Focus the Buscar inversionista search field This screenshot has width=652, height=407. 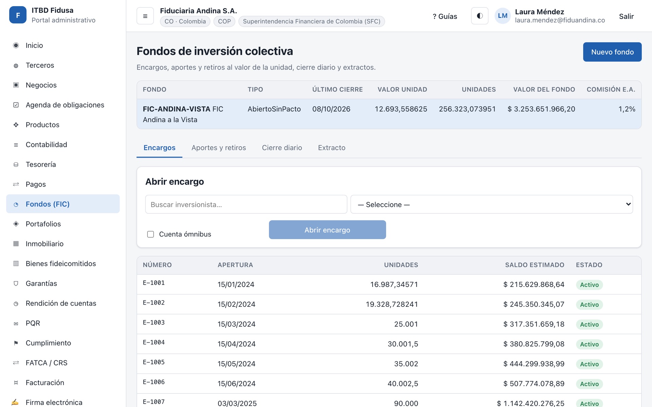pyautogui.click(x=246, y=204)
